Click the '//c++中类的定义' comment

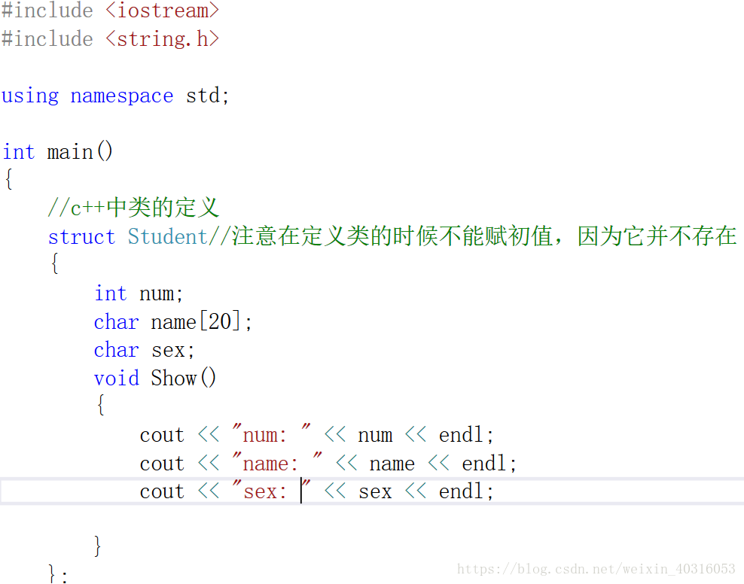[x=133, y=208]
